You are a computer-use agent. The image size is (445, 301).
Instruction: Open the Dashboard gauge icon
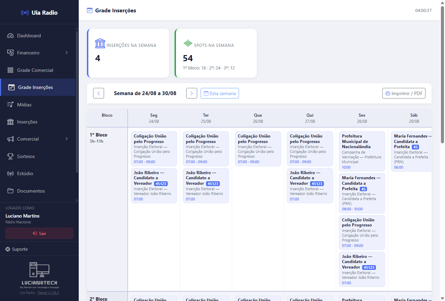tap(10, 36)
